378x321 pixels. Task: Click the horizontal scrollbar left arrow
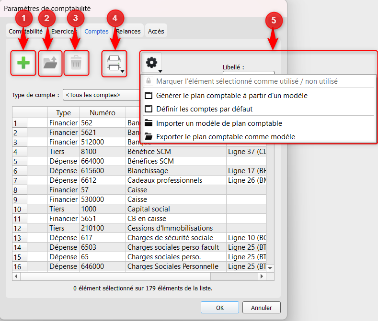click(16, 276)
